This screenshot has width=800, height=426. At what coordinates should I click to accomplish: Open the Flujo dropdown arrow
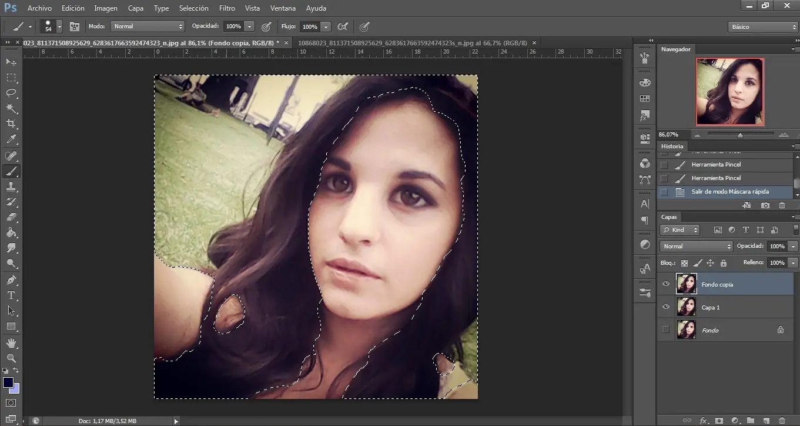click(x=326, y=26)
